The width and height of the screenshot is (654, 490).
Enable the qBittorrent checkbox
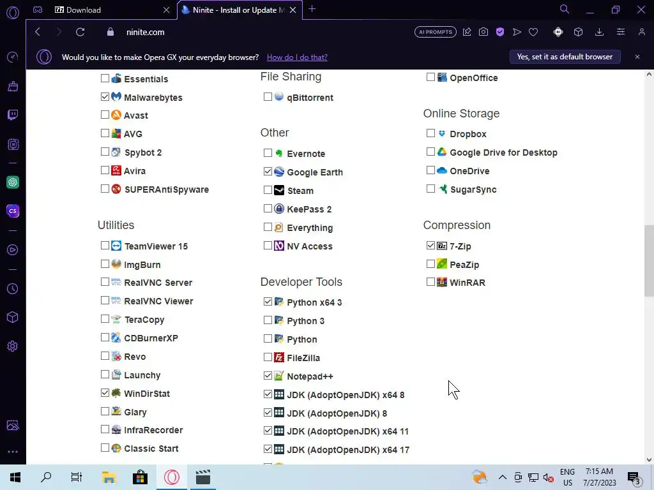268,97
